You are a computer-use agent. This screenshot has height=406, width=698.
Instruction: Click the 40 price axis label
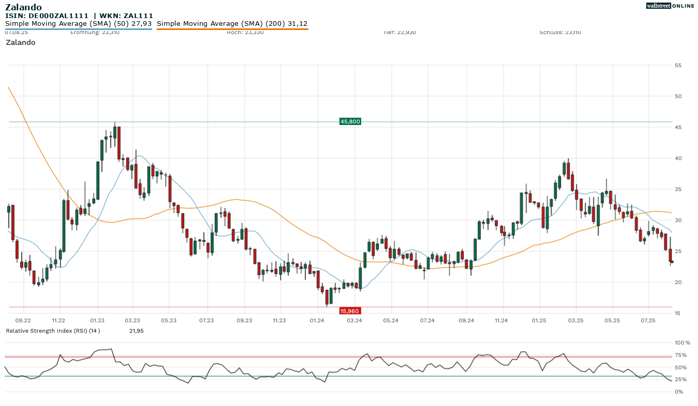(678, 159)
